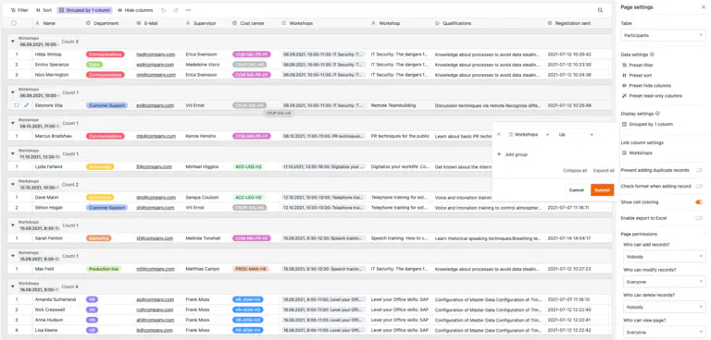This screenshot has height=340, width=711.
Task: Redo the action with the redo arrow
Action: [176, 10]
